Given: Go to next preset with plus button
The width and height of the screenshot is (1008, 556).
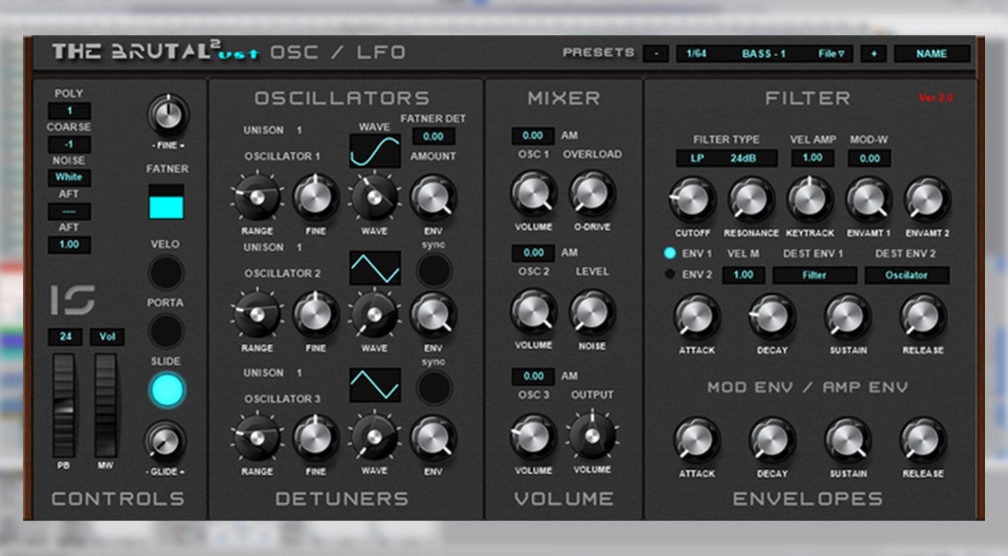Looking at the screenshot, I should (x=873, y=54).
